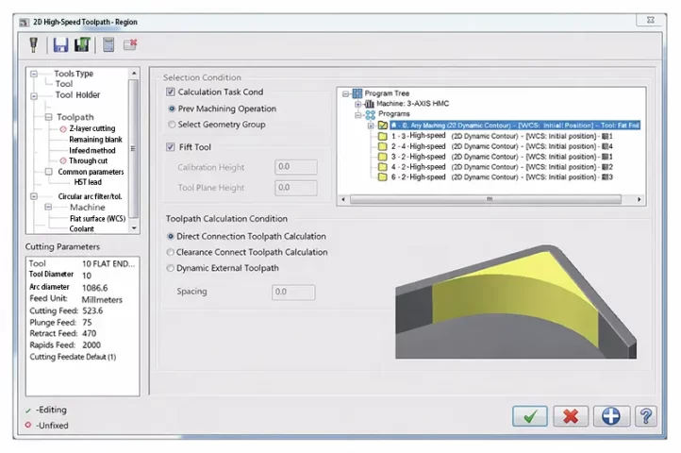Confirm with the green checkmark button
This screenshot has height=453, width=681.
click(530, 415)
